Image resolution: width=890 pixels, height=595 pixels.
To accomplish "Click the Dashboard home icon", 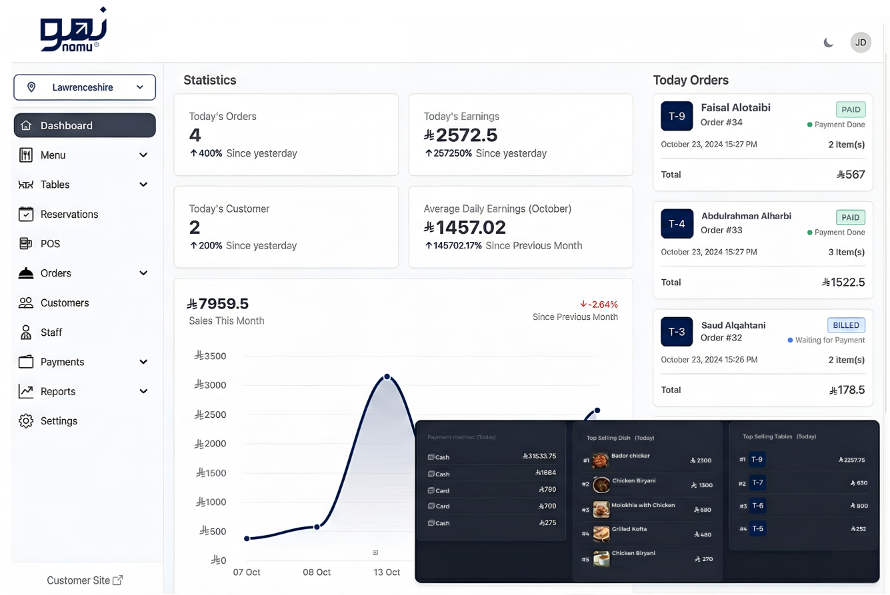I will point(26,125).
